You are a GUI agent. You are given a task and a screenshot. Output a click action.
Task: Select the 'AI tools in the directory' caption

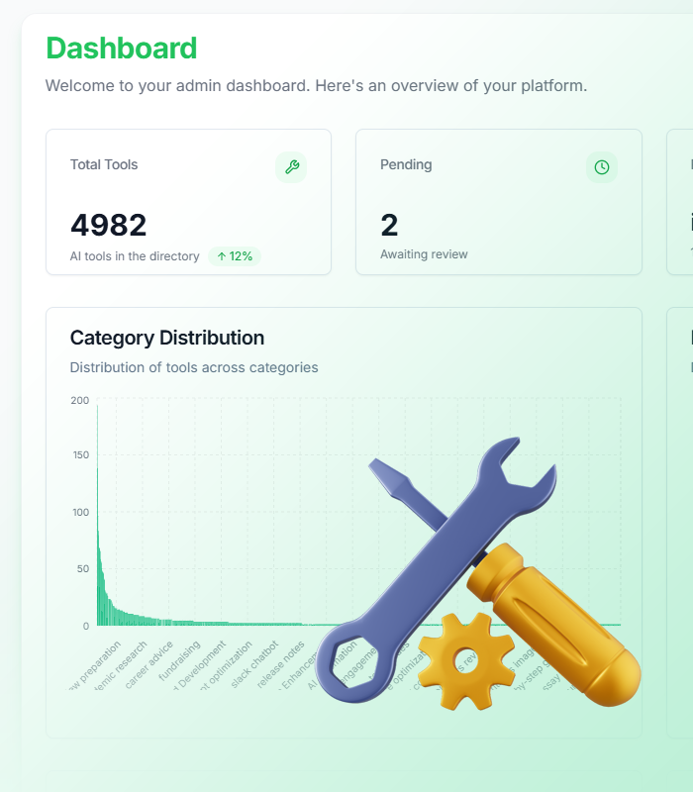(135, 256)
